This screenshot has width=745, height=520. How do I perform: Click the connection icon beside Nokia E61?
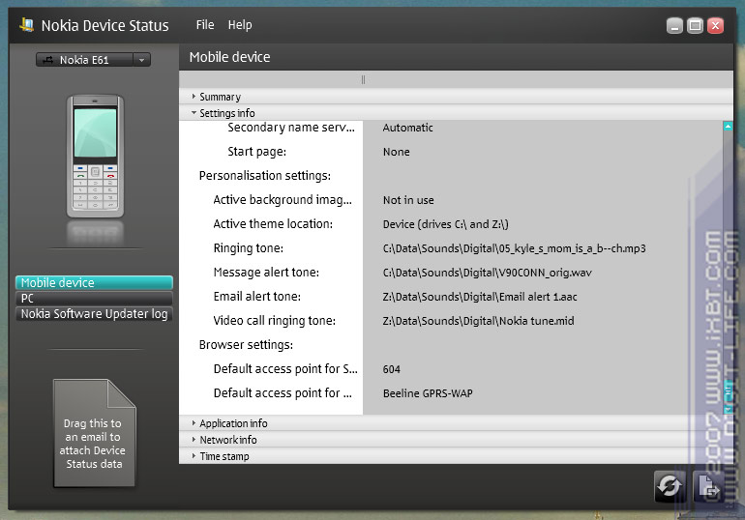click(48, 60)
